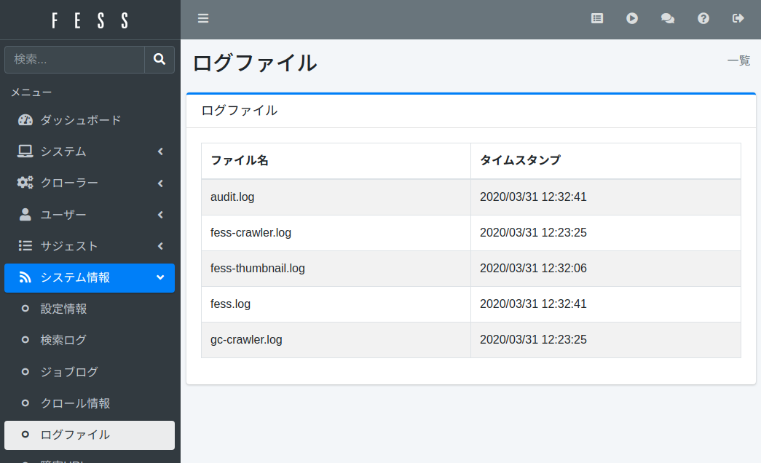Click the list icon in the top bar
The height and width of the screenshot is (463, 761).
pyautogui.click(x=597, y=19)
